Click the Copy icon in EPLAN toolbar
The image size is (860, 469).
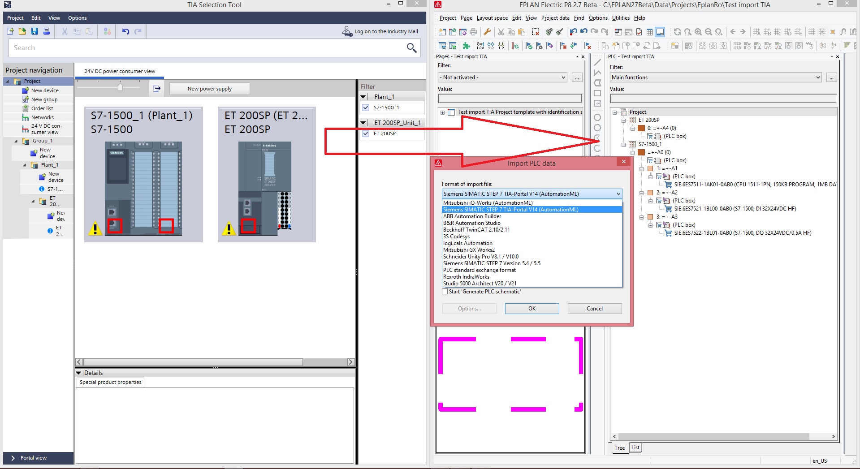pos(511,32)
